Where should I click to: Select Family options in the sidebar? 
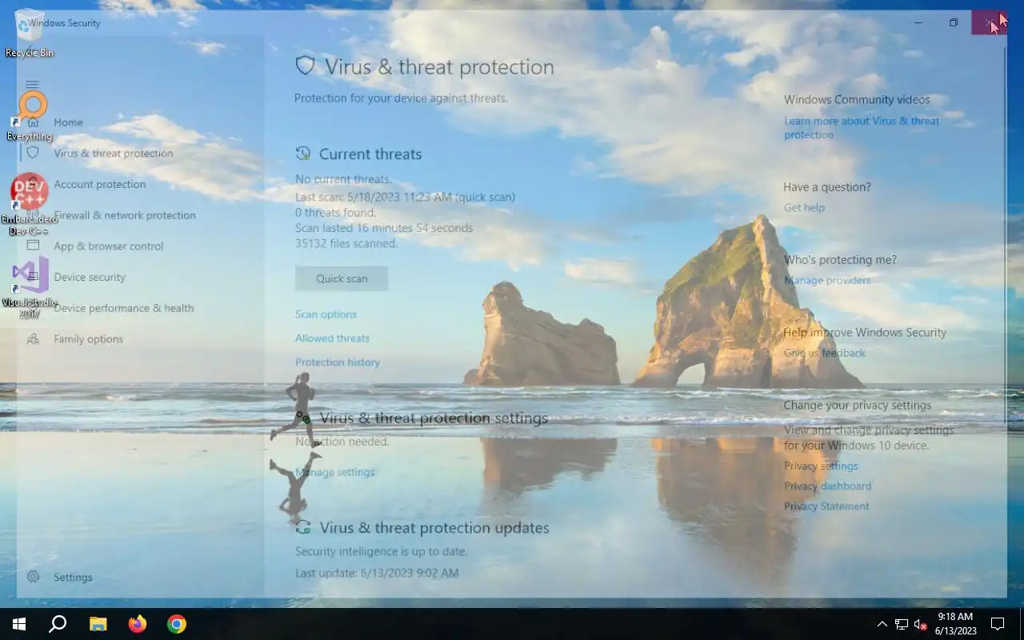click(x=88, y=339)
